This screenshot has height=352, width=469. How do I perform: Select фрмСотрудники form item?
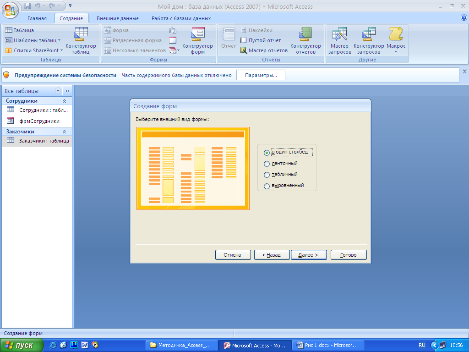37,121
